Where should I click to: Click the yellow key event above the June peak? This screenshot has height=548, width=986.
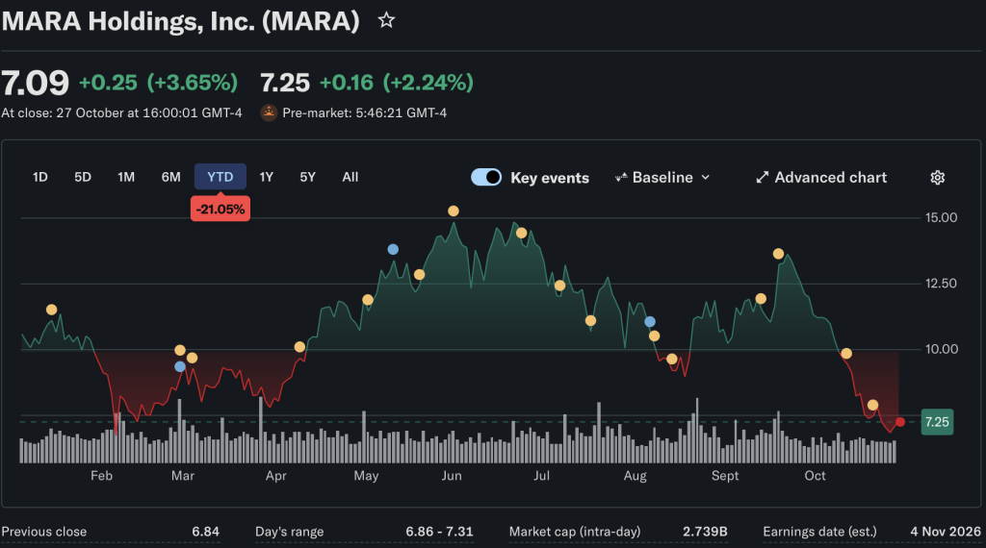(454, 211)
